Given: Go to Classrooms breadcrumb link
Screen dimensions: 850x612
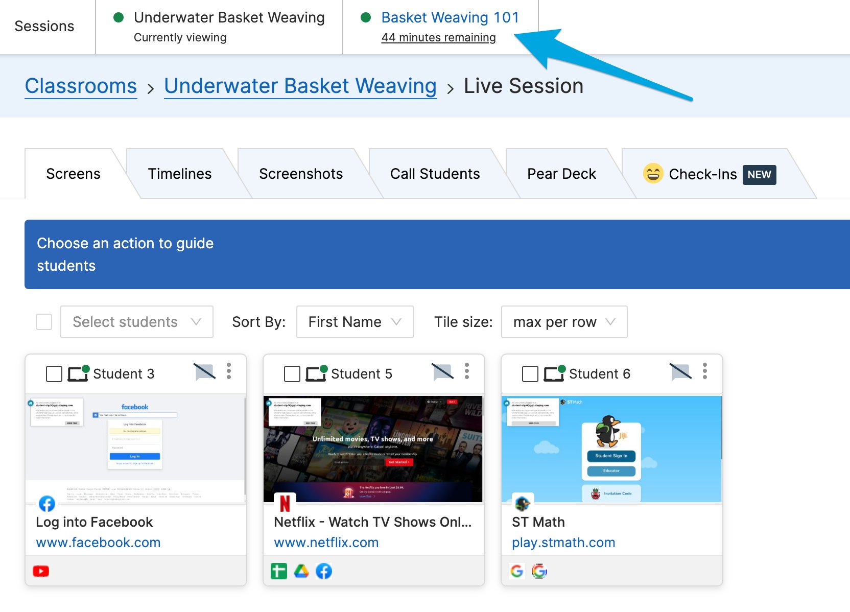Looking at the screenshot, I should [81, 86].
